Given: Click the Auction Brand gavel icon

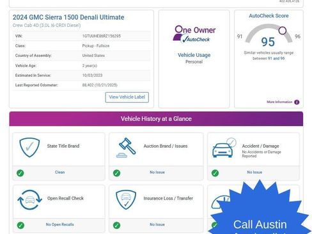Looking at the screenshot, I should point(126,148).
